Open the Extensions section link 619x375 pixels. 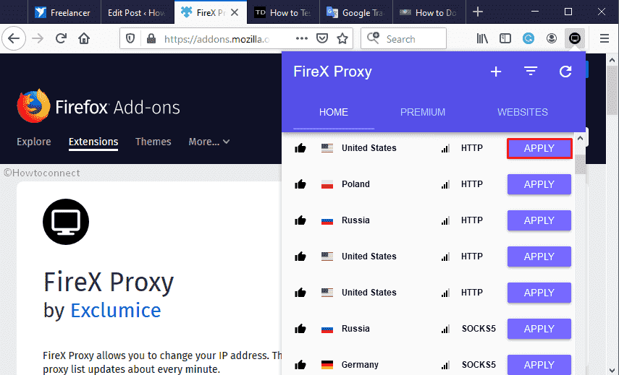[x=93, y=142]
